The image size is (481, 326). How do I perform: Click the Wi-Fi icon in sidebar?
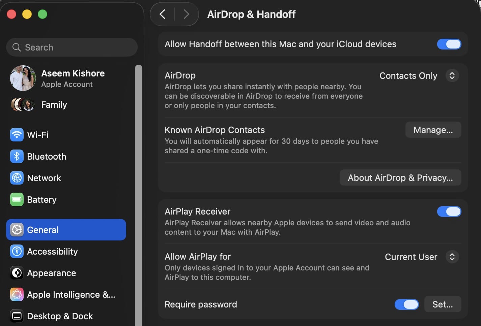click(17, 135)
